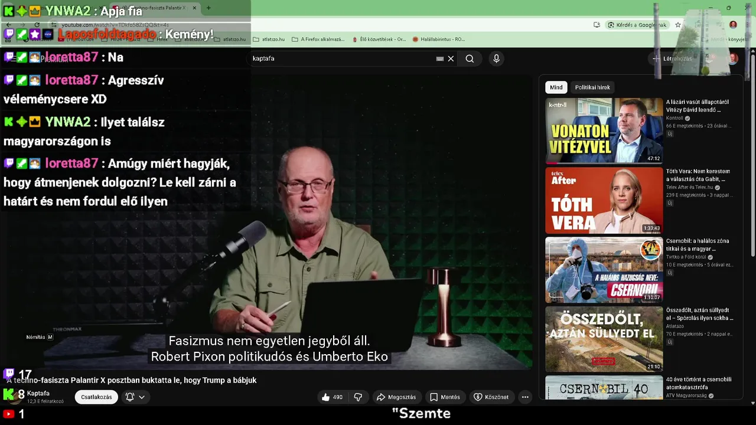
Task: Click the Kontroll channel name under first video
Action: coord(674,118)
